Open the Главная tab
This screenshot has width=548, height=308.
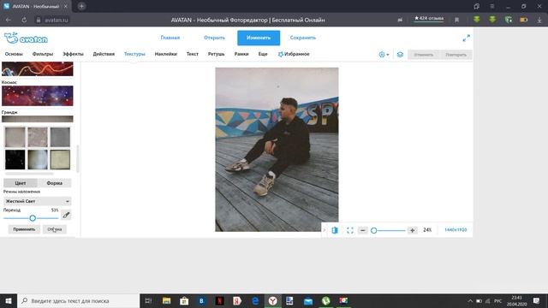coord(170,38)
